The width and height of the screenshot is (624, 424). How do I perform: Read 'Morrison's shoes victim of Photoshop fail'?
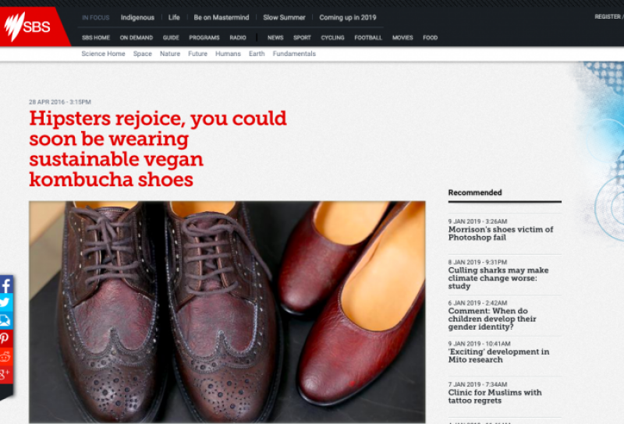point(500,233)
